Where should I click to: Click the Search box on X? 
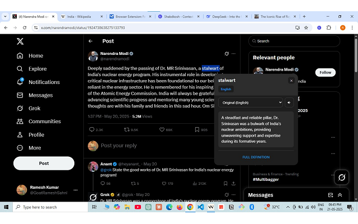[294, 41]
